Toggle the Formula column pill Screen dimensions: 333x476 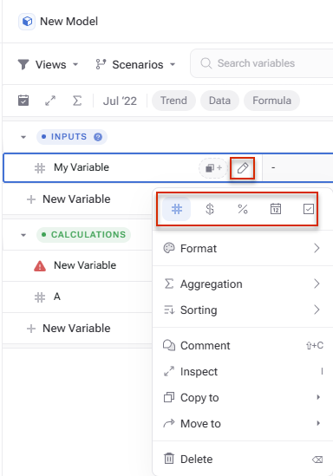click(x=271, y=101)
